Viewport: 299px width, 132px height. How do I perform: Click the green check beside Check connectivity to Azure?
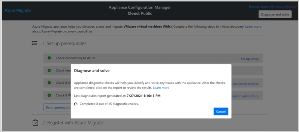click(x=49, y=58)
